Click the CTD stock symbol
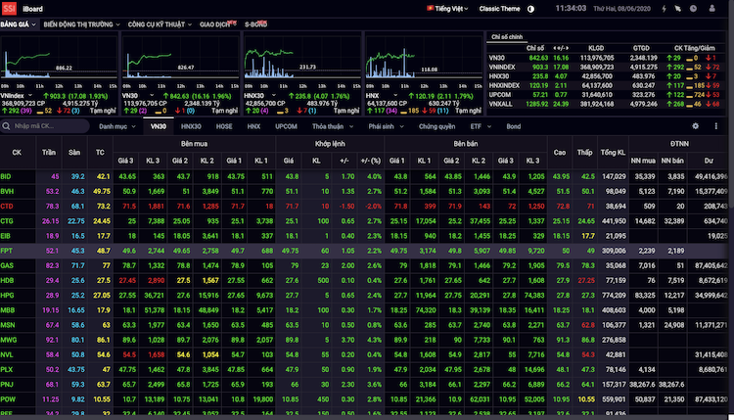 [7, 207]
